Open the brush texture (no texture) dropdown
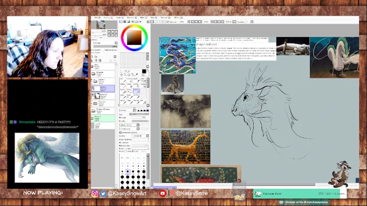 point(130,129)
